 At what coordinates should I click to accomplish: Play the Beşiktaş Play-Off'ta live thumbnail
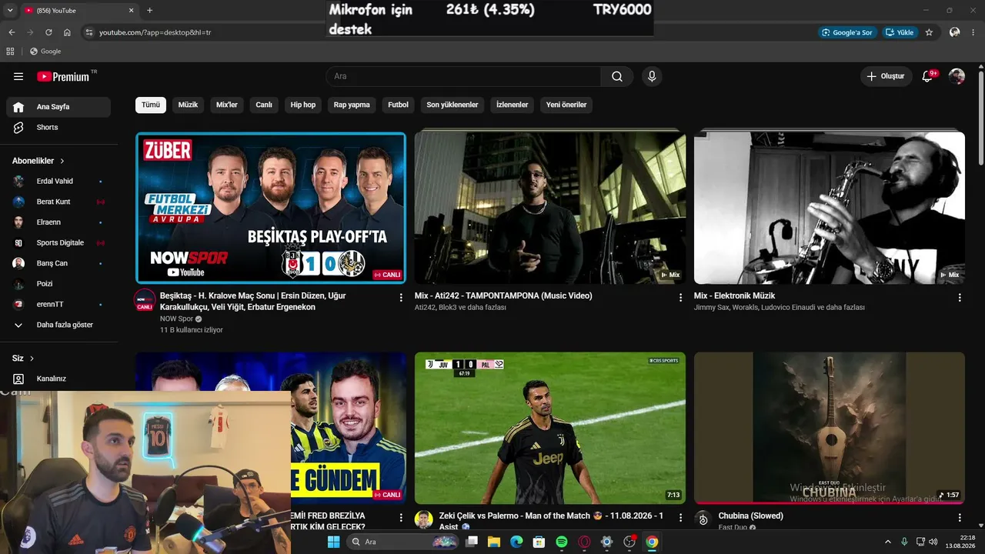click(271, 208)
